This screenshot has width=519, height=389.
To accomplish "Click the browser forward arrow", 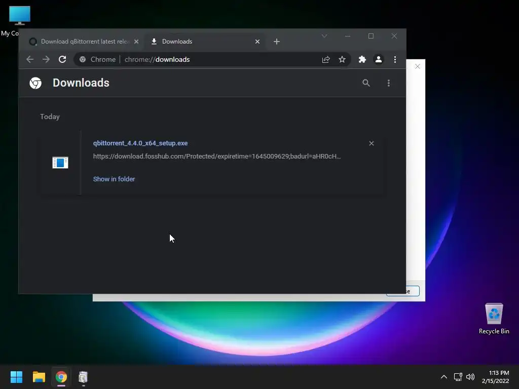I will tap(46, 60).
